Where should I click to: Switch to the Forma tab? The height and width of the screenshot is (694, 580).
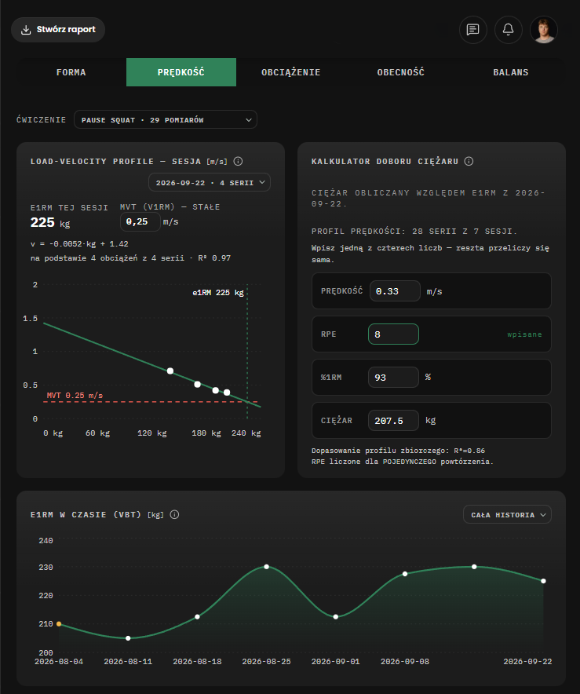point(71,72)
